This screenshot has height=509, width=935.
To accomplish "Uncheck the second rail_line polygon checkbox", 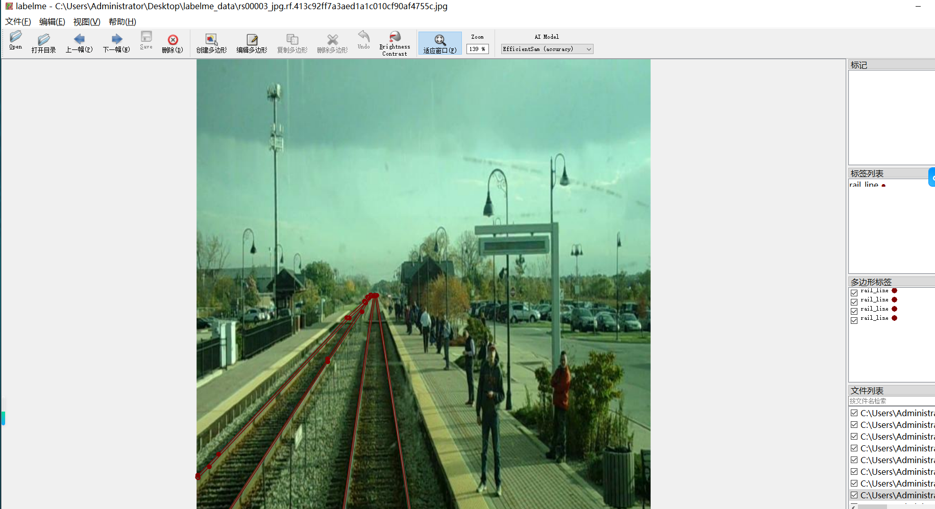I will click(854, 302).
